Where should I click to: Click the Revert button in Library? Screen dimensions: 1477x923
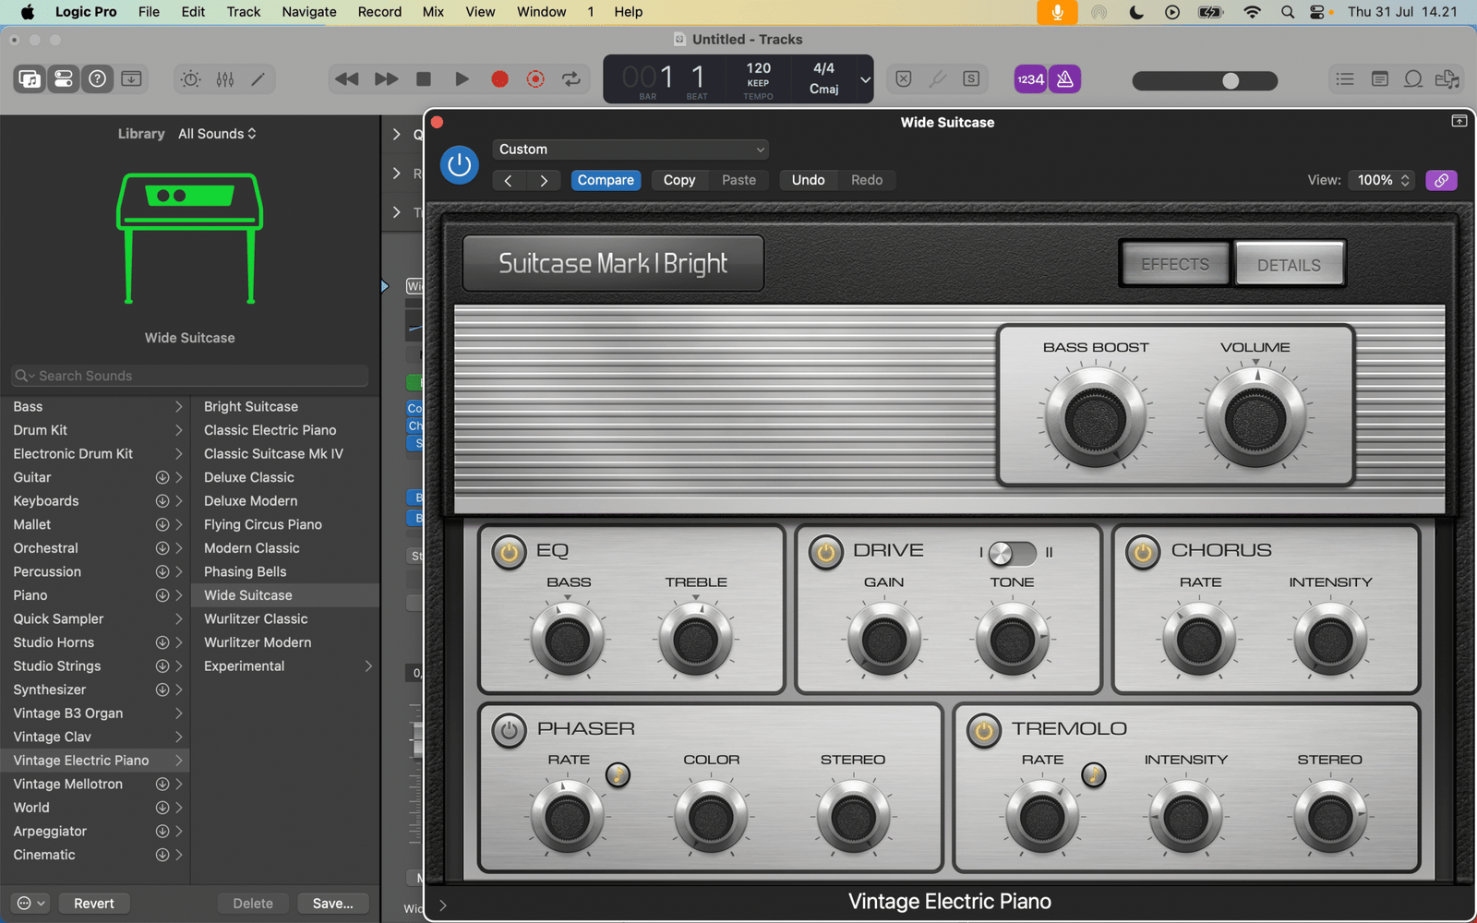click(x=94, y=904)
